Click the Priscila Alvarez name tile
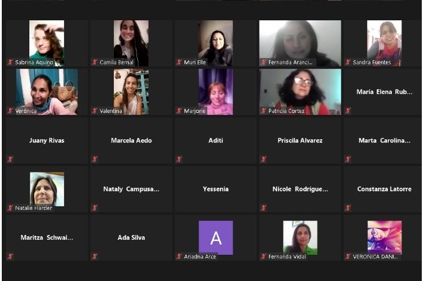The height and width of the screenshot is (281, 423). [300, 140]
